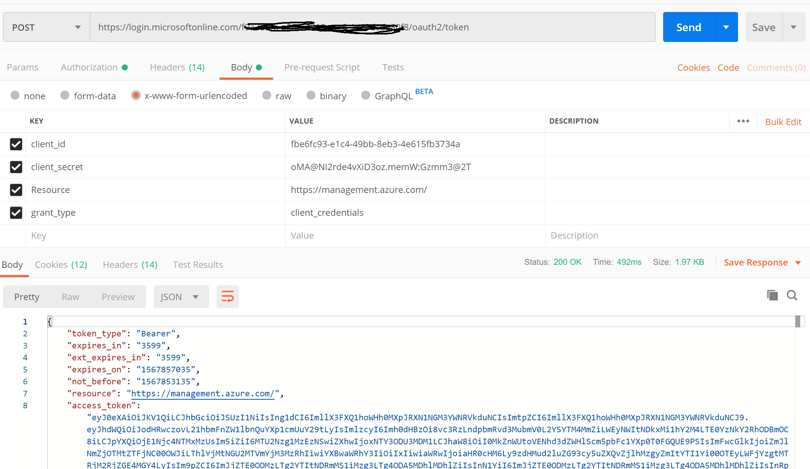Open Bulk Edit mode
This screenshot has height=469, width=810.
pos(783,121)
